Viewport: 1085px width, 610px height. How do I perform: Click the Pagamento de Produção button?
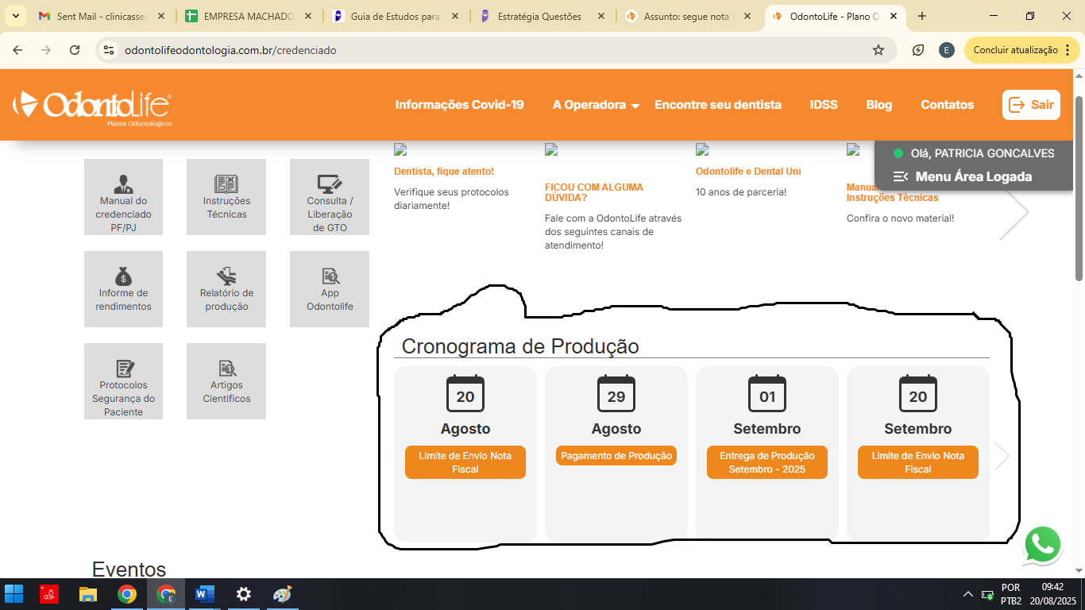point(616,456)
